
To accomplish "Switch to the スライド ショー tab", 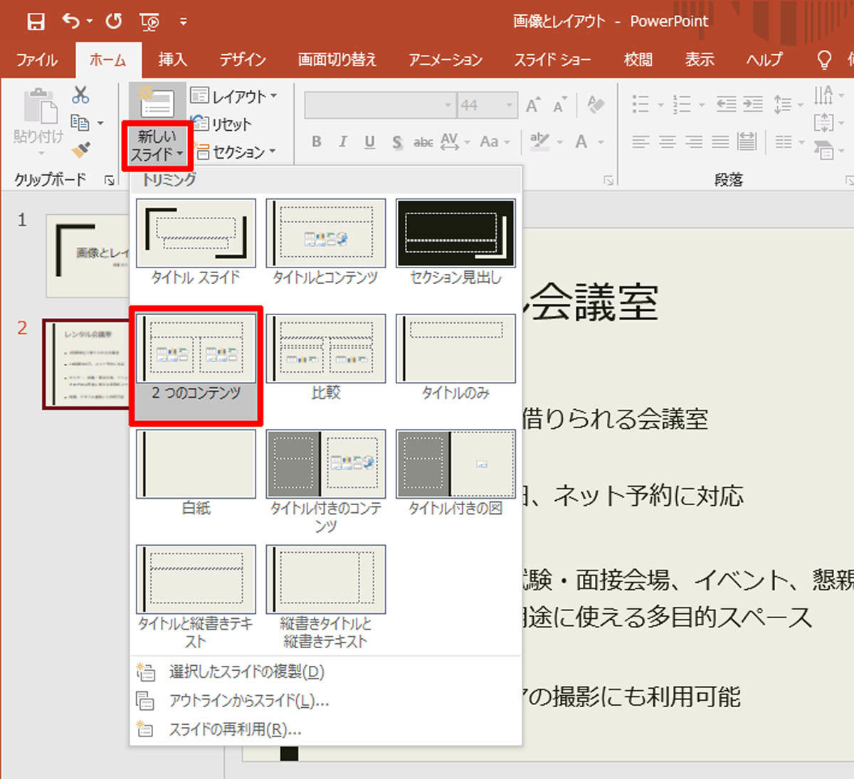I will (x=552, y=60).
